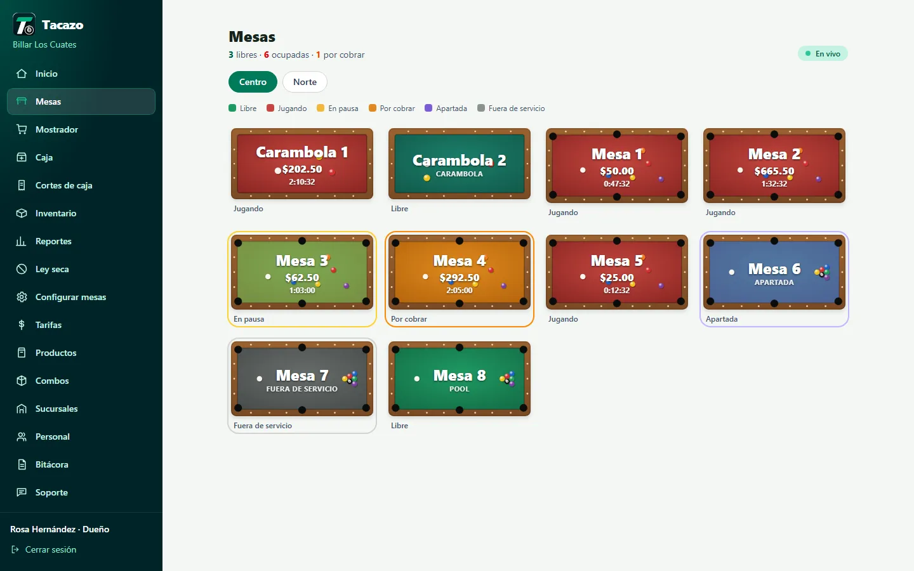Switch to the Centro zone tab
This screenshot has height=571, width=914.
click(x=253, y=82)
